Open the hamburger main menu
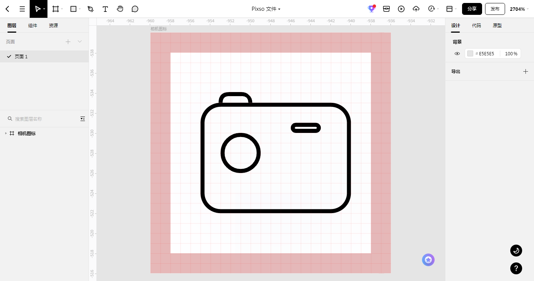The image size is (534, 281). pyautogui.click(x=22, y=9)
